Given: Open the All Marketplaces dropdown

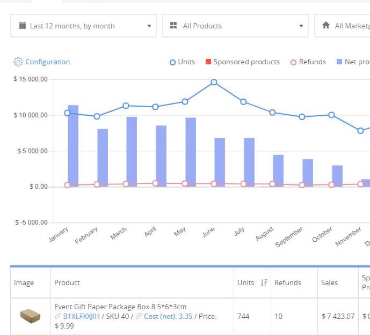Looking at the screenshot, I should (349, 26).
